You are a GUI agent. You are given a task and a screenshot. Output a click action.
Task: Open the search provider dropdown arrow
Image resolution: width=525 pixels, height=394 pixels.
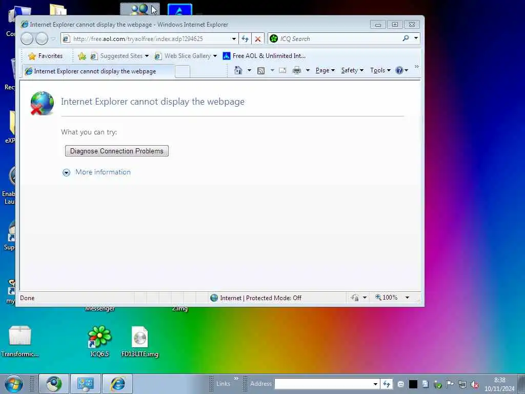pos(416,38)
